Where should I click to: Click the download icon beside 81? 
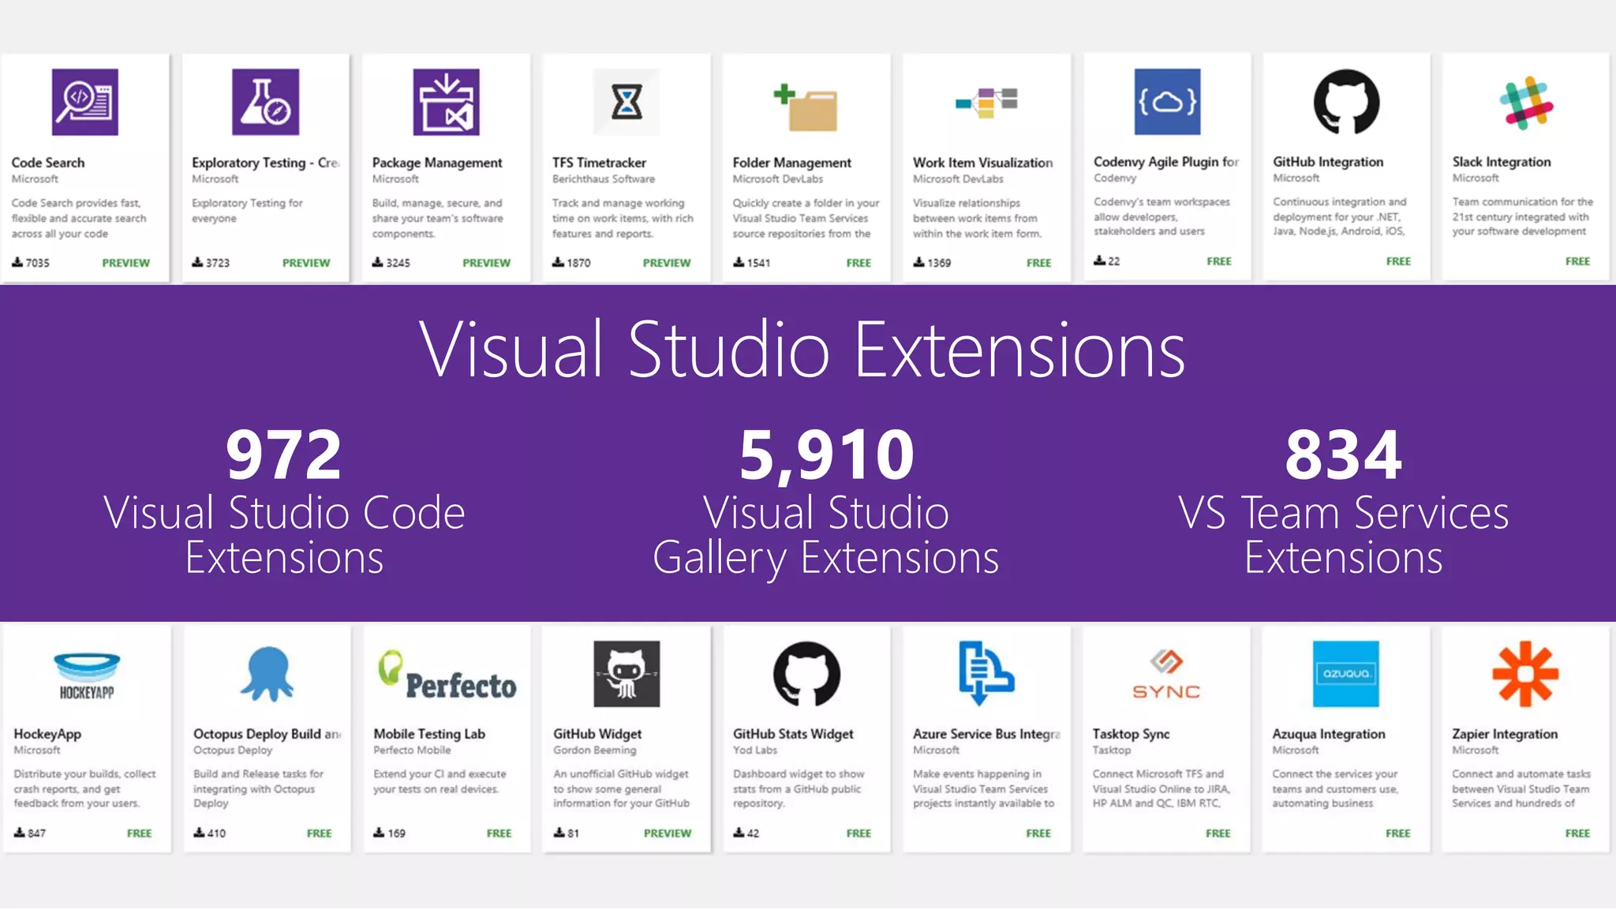coord(559,832)
